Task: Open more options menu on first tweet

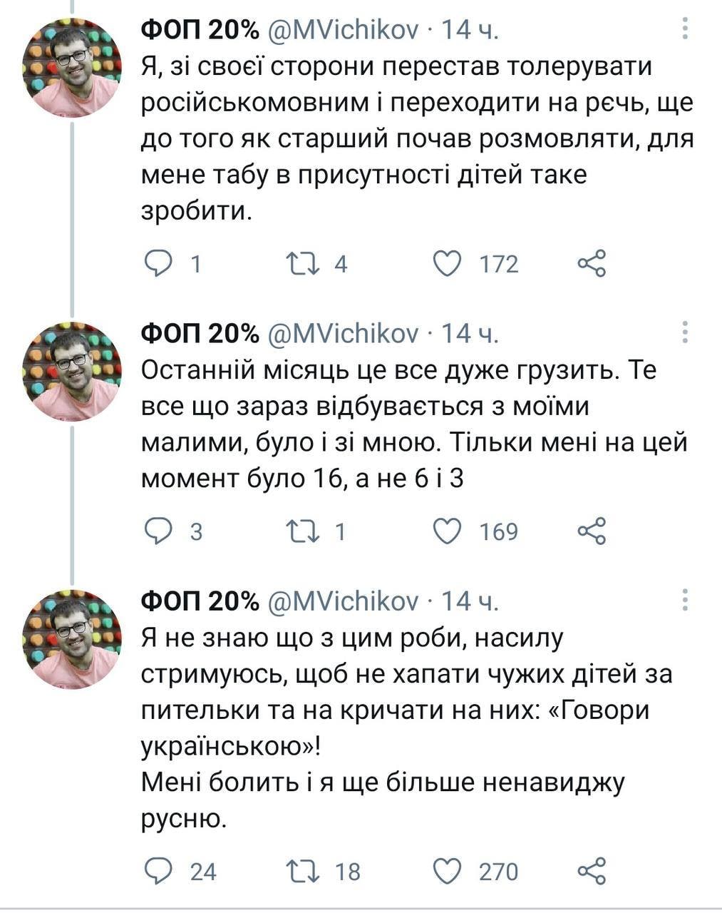Action: (x=685, y=29)
